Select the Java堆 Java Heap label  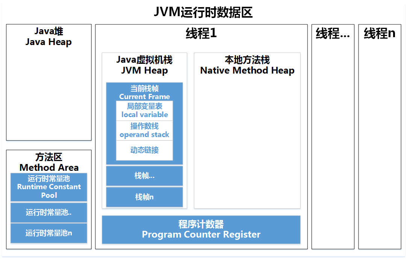(x=48, y=36)
